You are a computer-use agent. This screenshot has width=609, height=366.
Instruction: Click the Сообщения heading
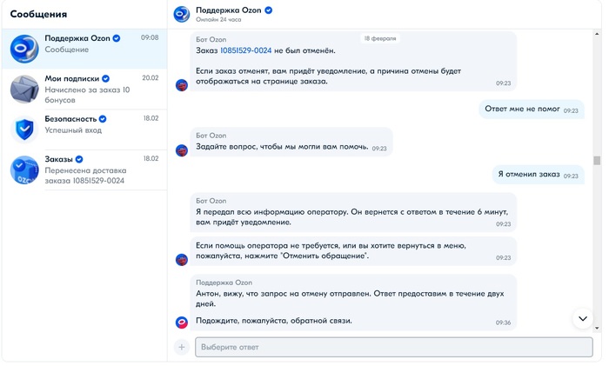[38, 14]
